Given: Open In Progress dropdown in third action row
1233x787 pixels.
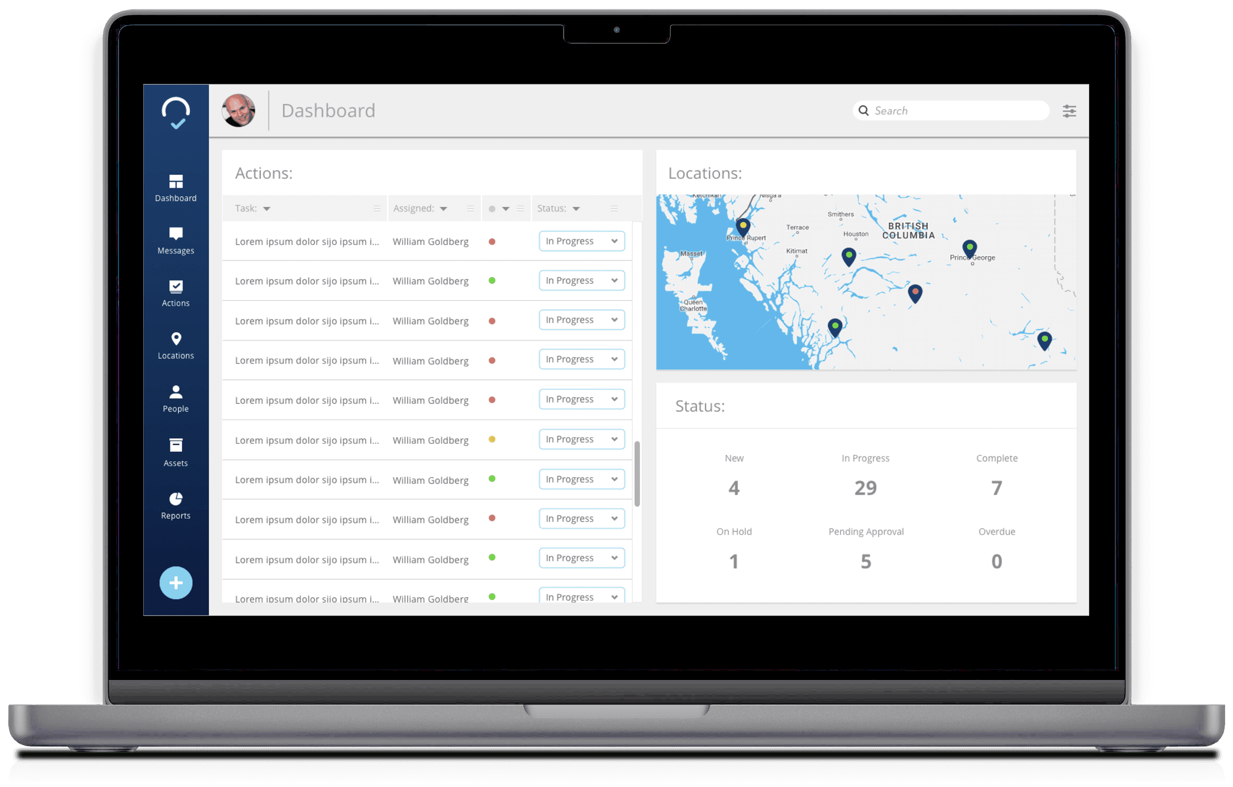Looking at the screenshot, I should [581, 320].
